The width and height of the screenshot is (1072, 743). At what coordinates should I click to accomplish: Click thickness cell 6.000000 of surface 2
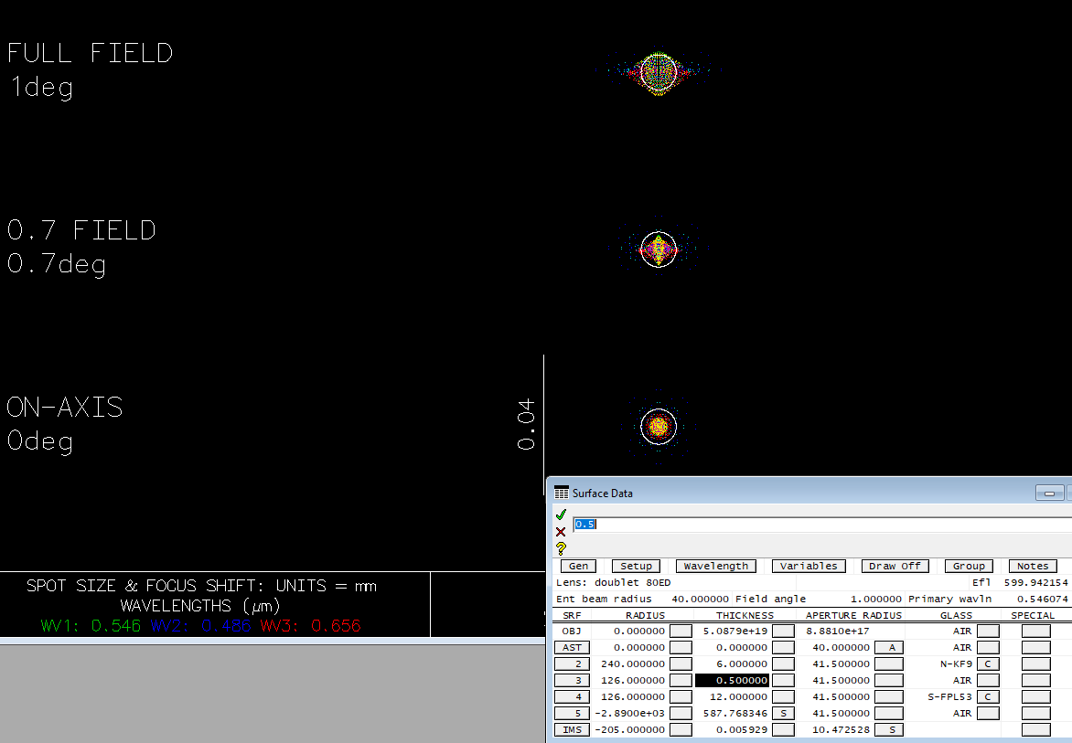(741, 663)
